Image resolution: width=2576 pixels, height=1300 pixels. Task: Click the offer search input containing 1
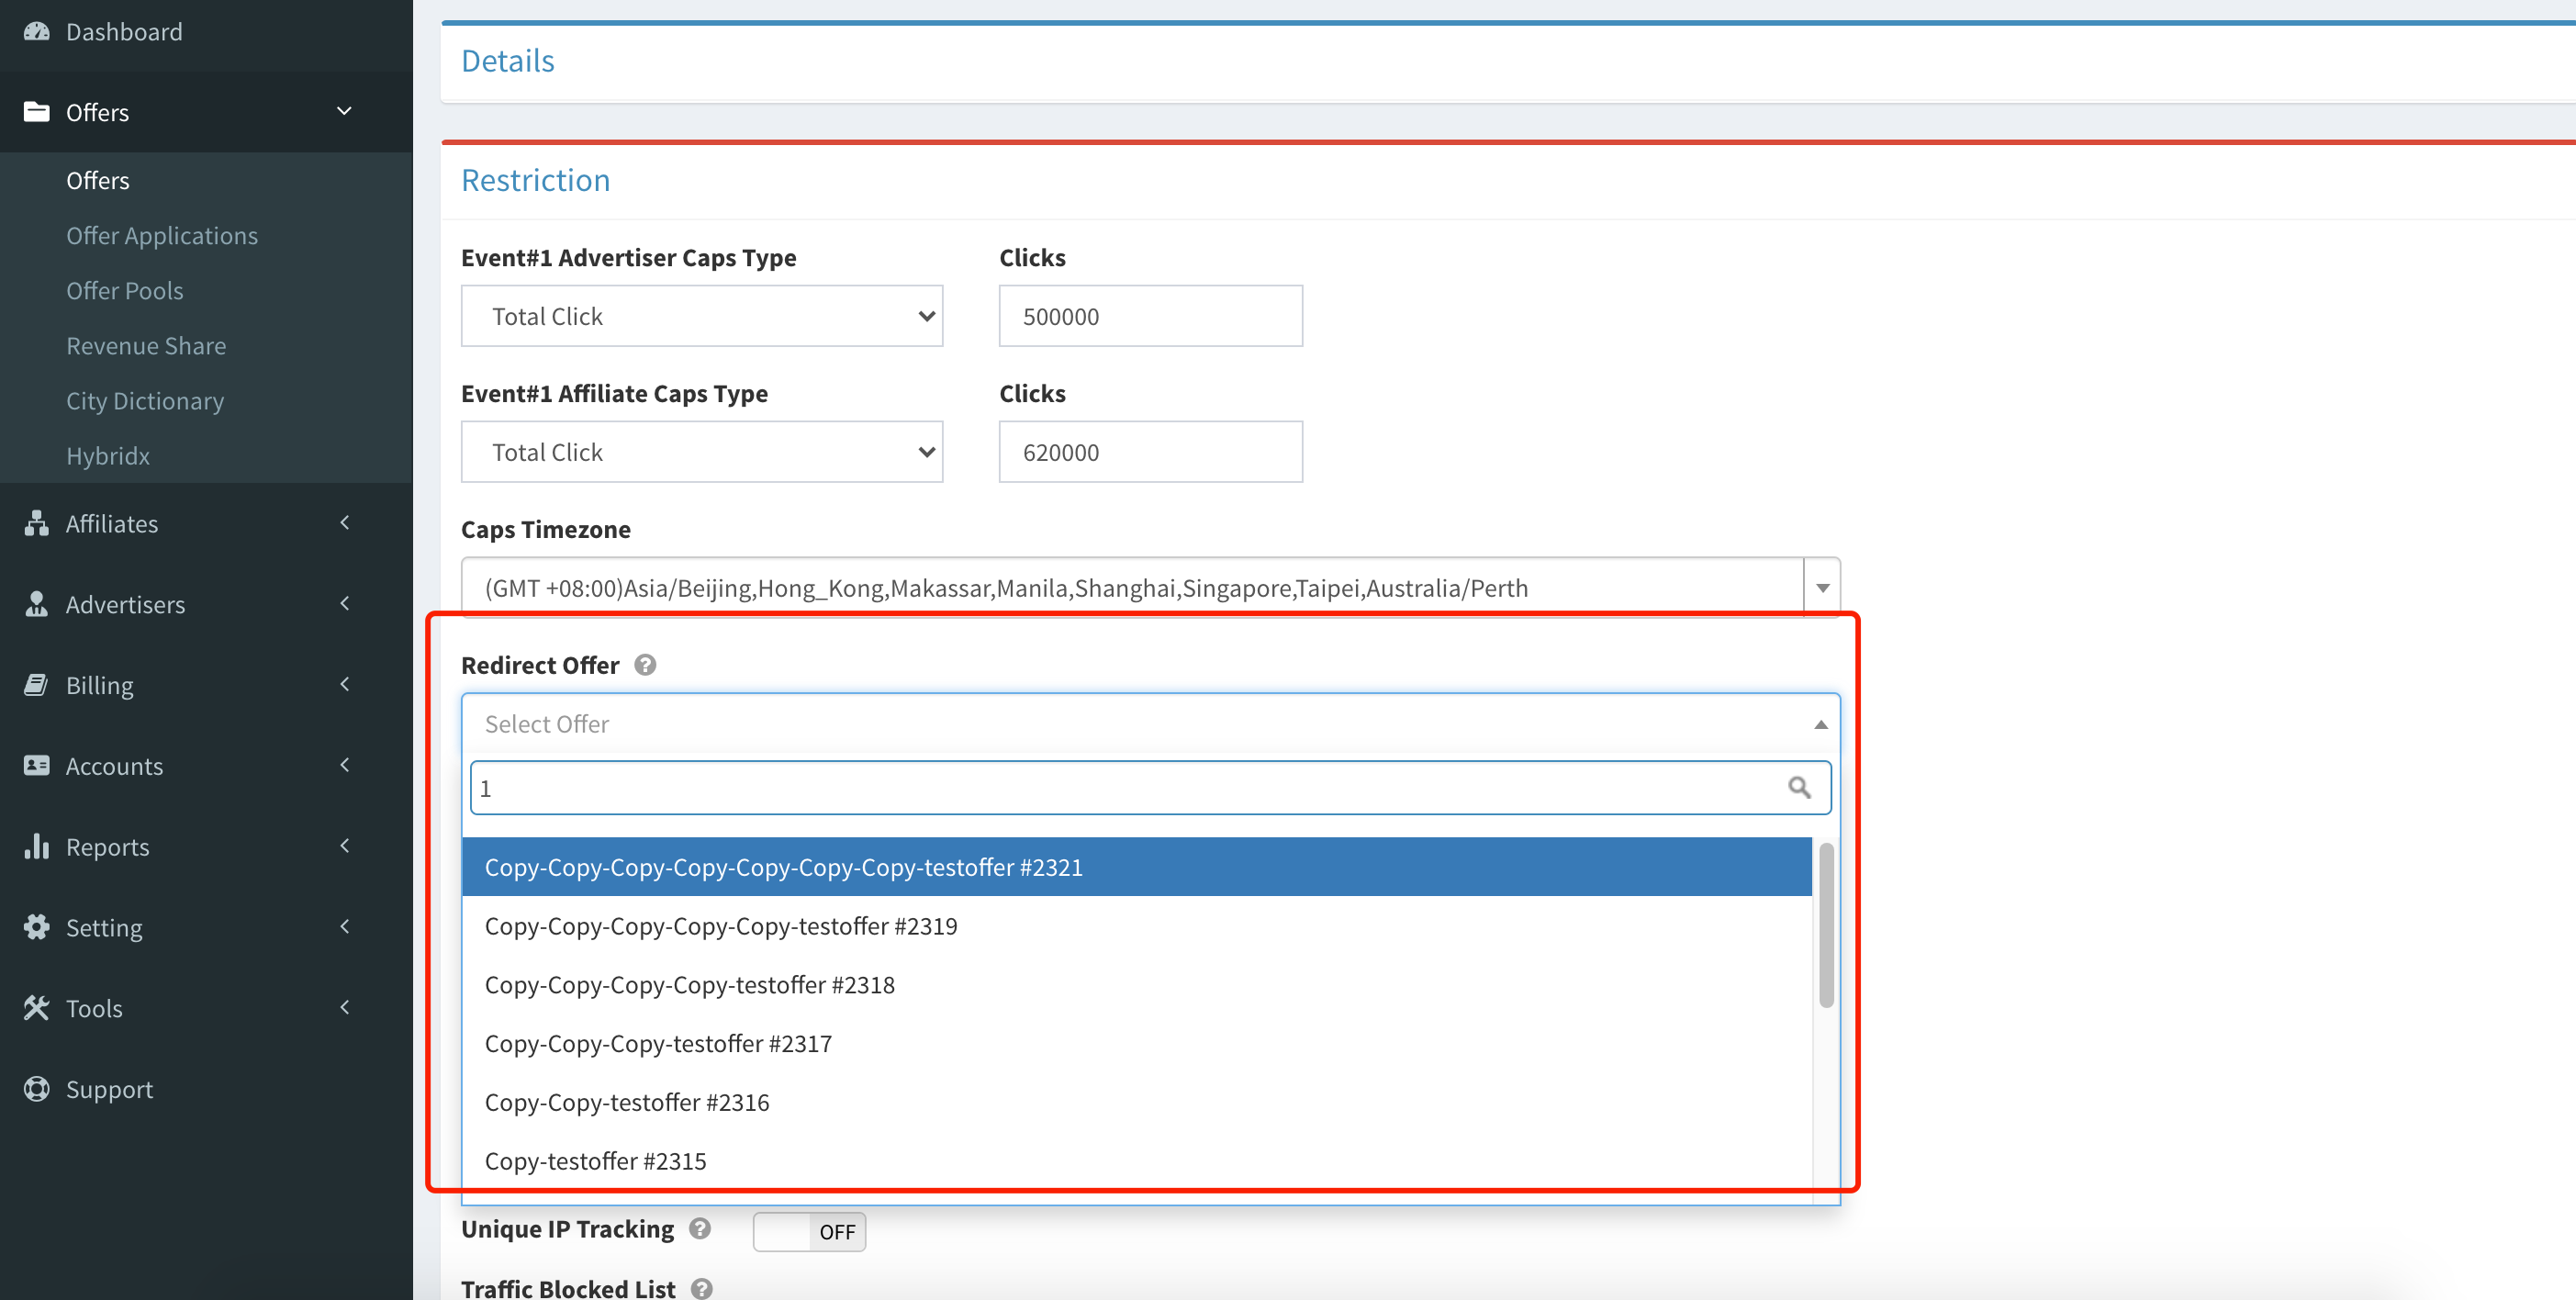pos(1150,788)
